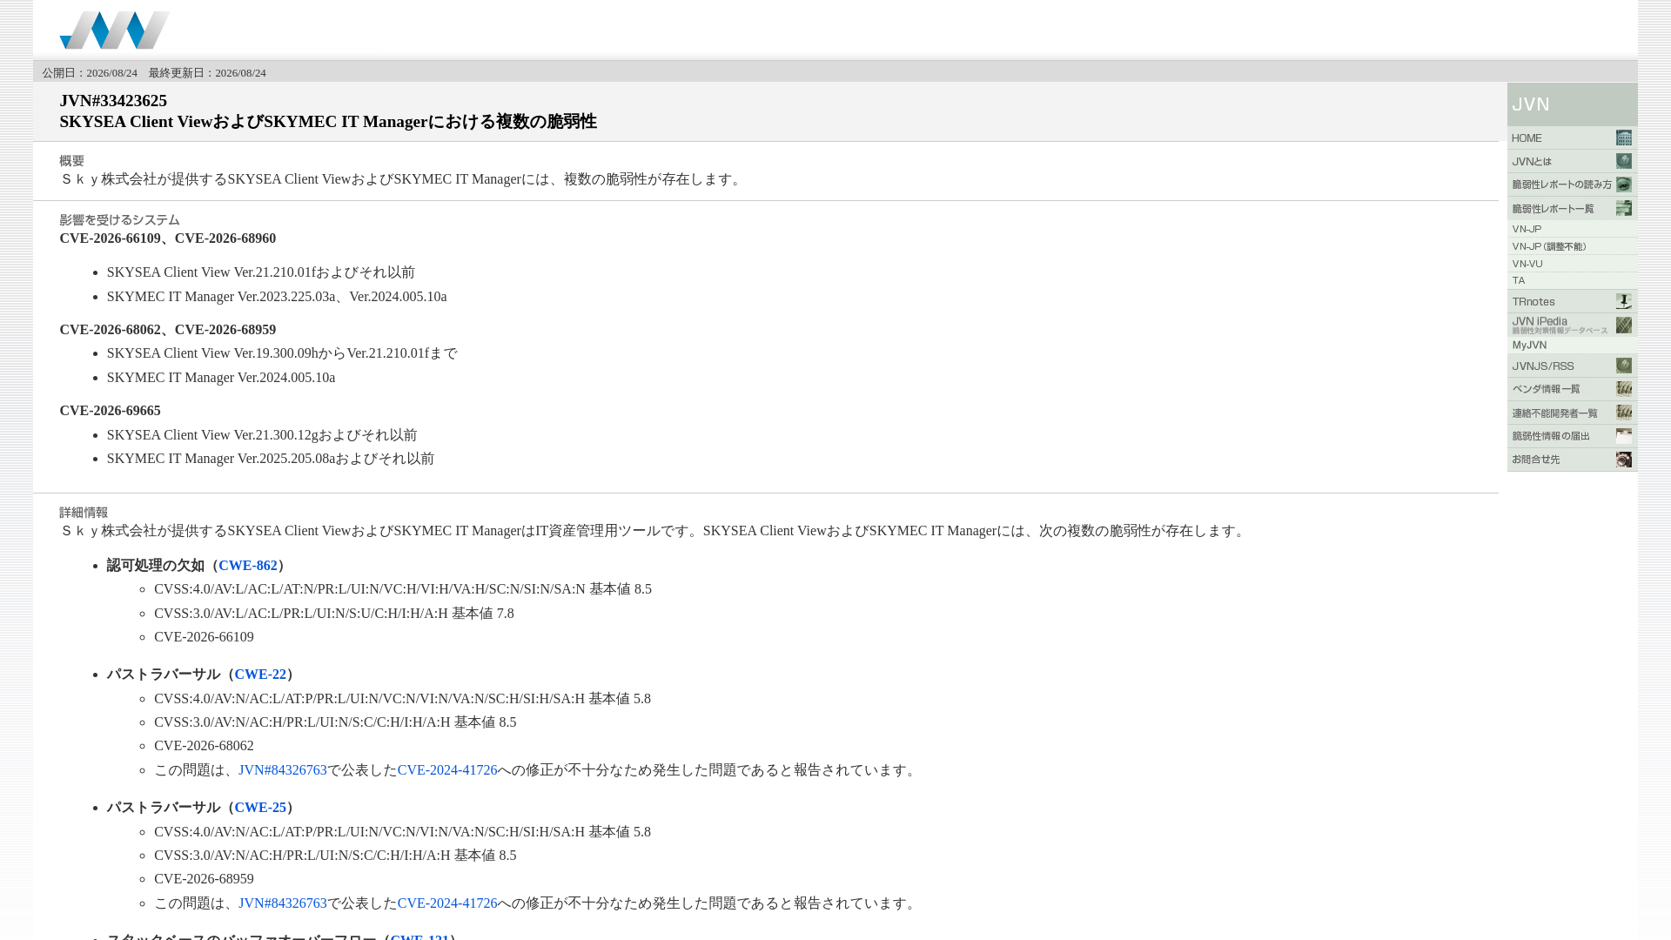The width and height of the screenshot is (1671, 940).
Task: Open HOME in the JVN sidebar
Action: [x=1572, y=138]
